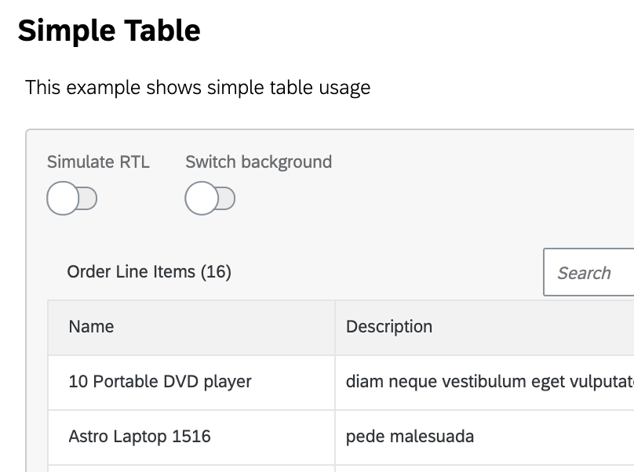Click the Order Line Items (16) title
The image size is (634, 472).
click(x=148, y=271)
